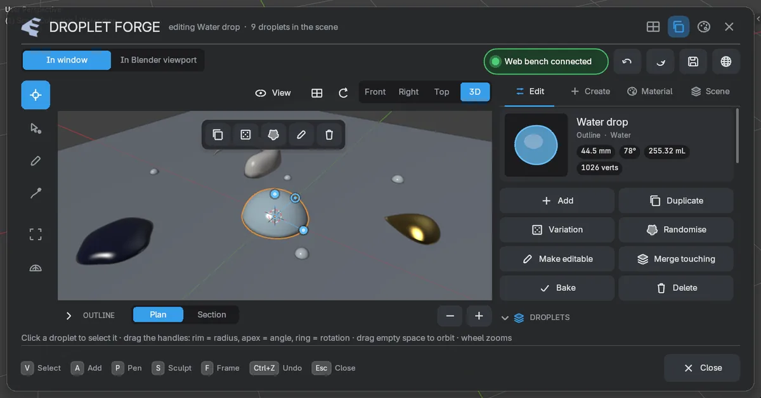Click the bottom Close button
The height and width of the screenshot is (398, 761).
[x=702, y=368]
